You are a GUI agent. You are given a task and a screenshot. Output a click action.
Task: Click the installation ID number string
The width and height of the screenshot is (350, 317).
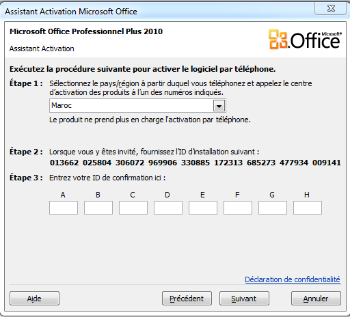click(x=196, y=163)
